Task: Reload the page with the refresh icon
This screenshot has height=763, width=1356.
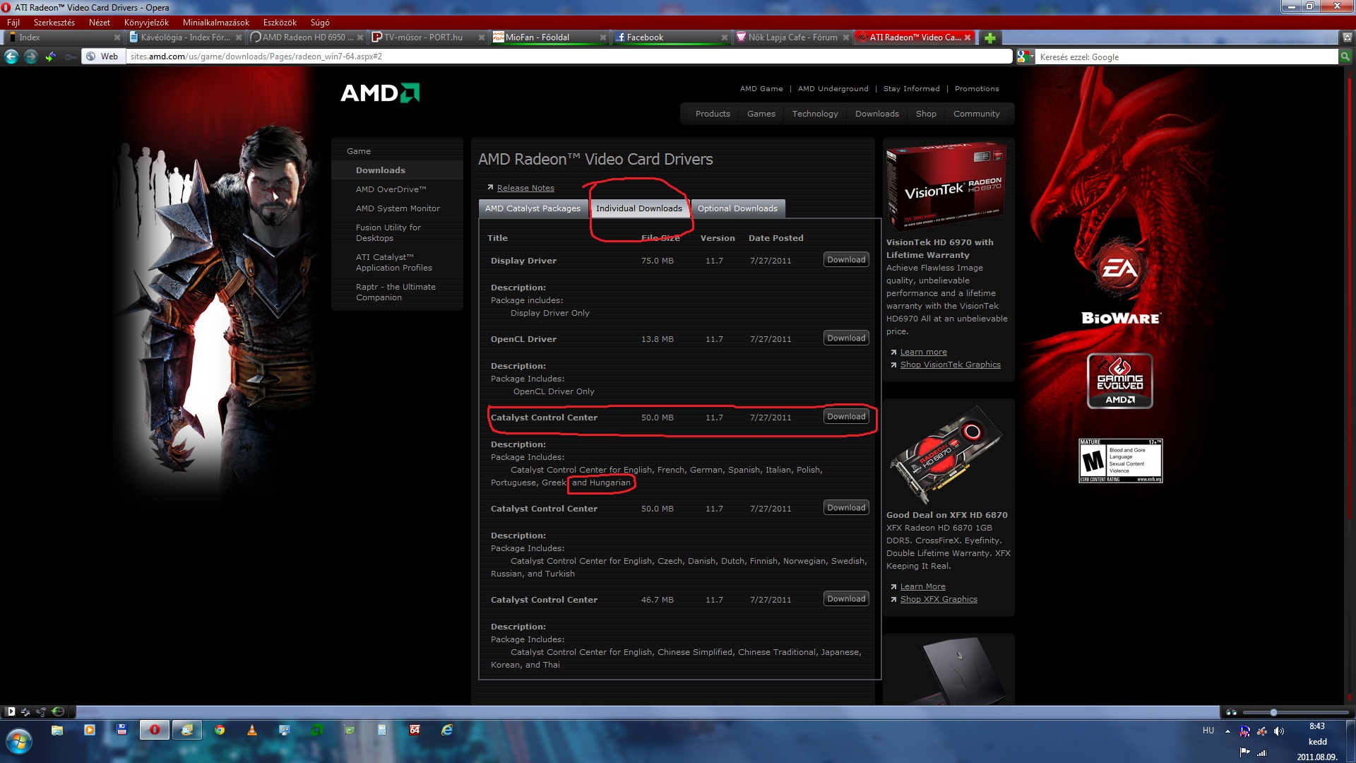Action: tap(50, 57)
